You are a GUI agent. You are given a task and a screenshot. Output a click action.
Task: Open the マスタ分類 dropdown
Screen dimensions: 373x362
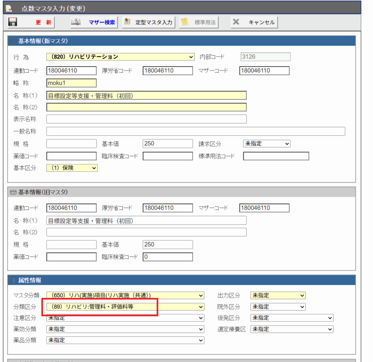click(x=125, y=295)
